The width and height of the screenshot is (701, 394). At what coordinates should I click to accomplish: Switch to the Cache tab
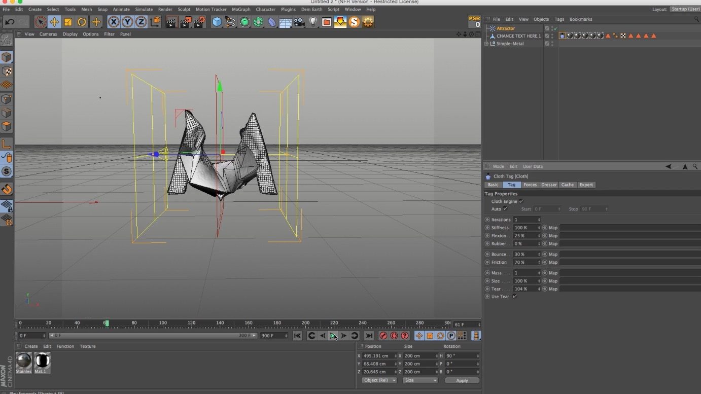click(x=567, y=185)
